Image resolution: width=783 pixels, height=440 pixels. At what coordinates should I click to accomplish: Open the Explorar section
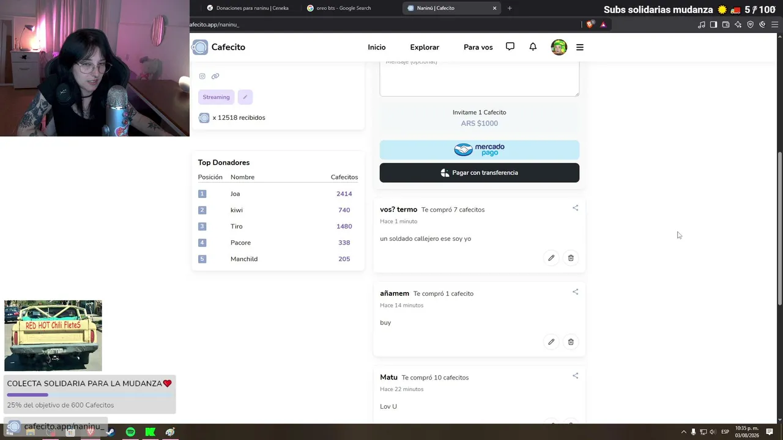tap(425, 47)
